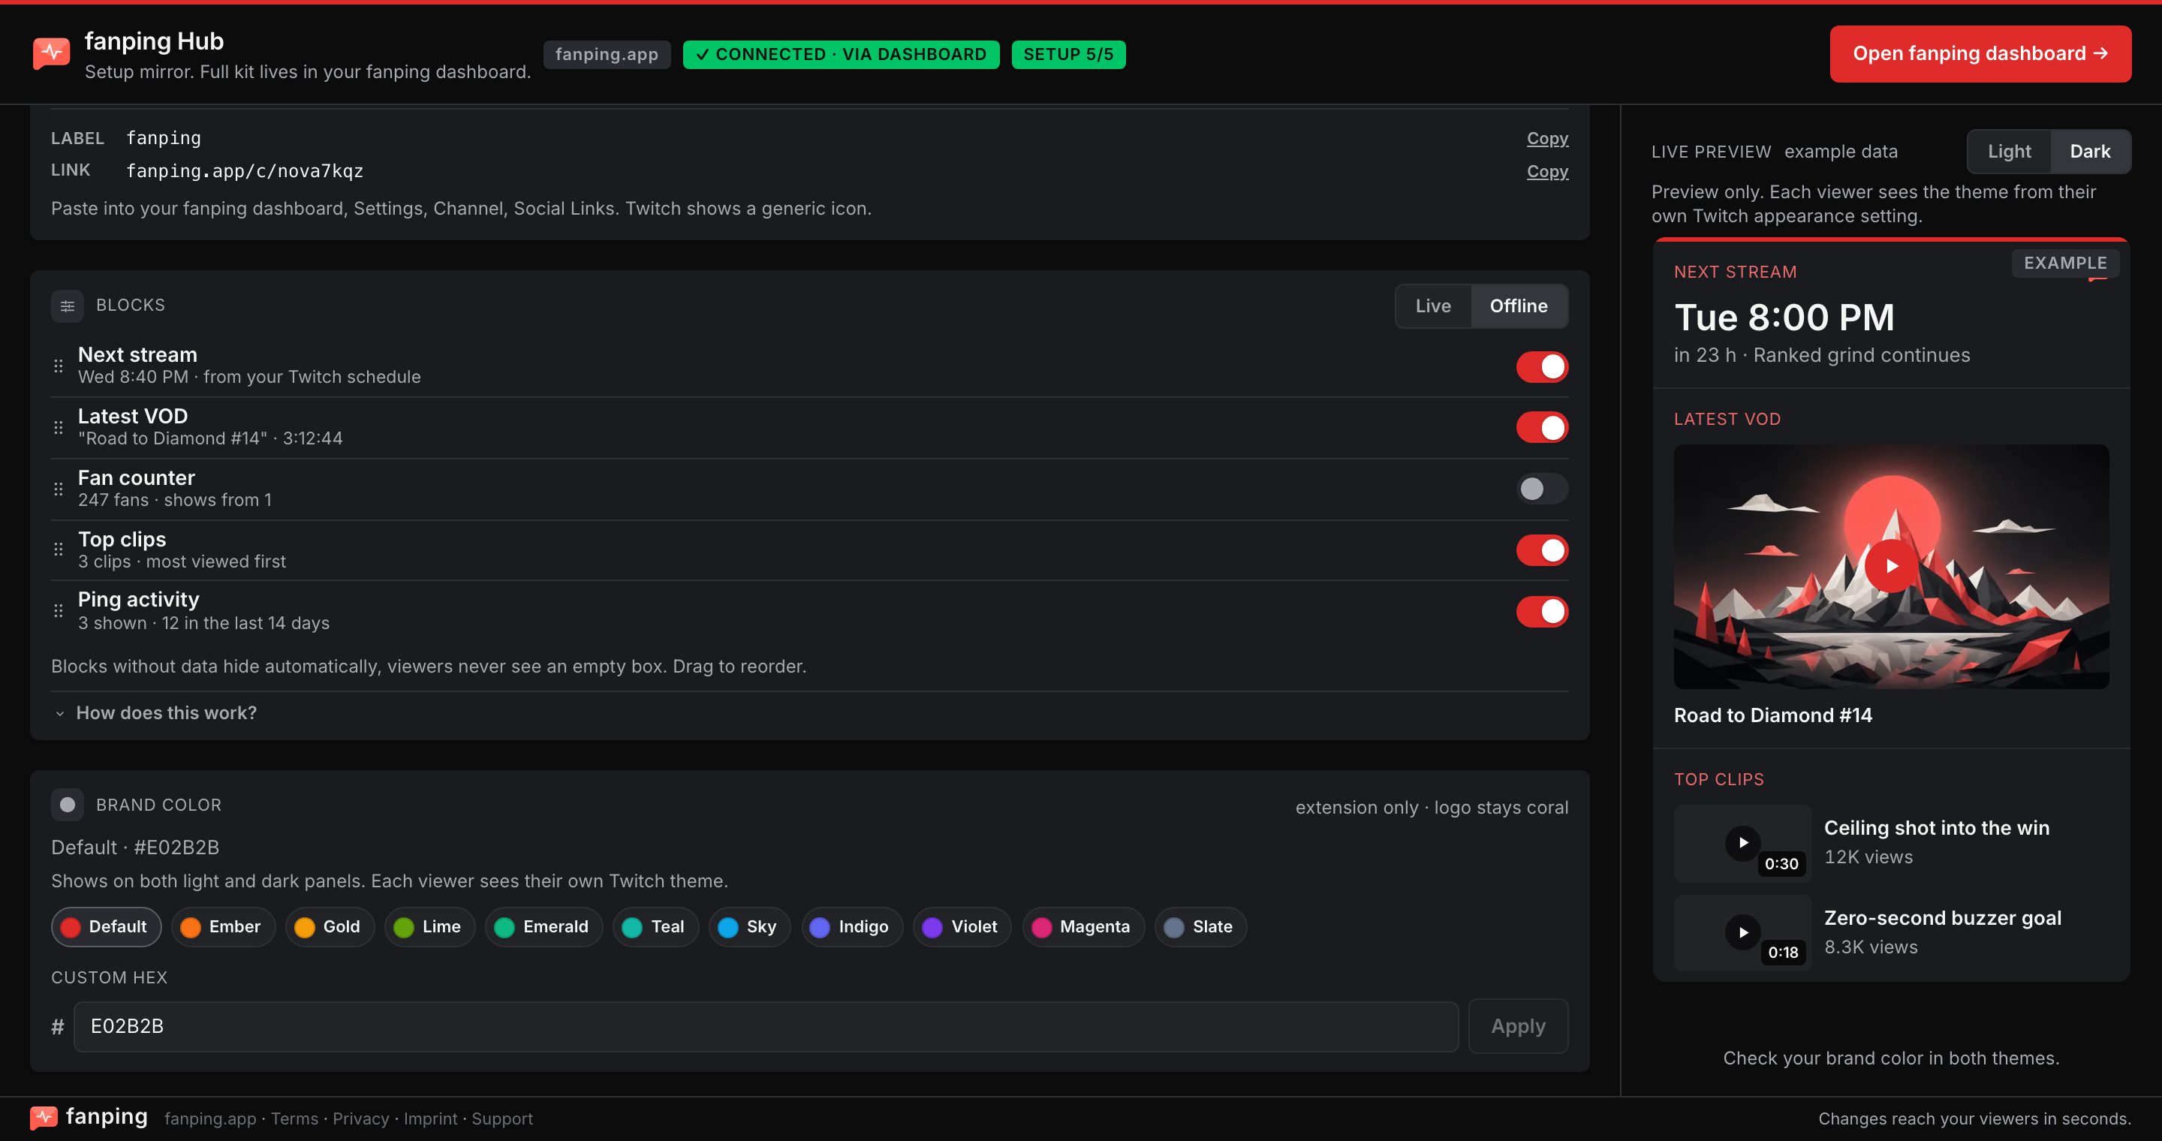Click the Brand Color section circle icon

click(x=67, y=805)
